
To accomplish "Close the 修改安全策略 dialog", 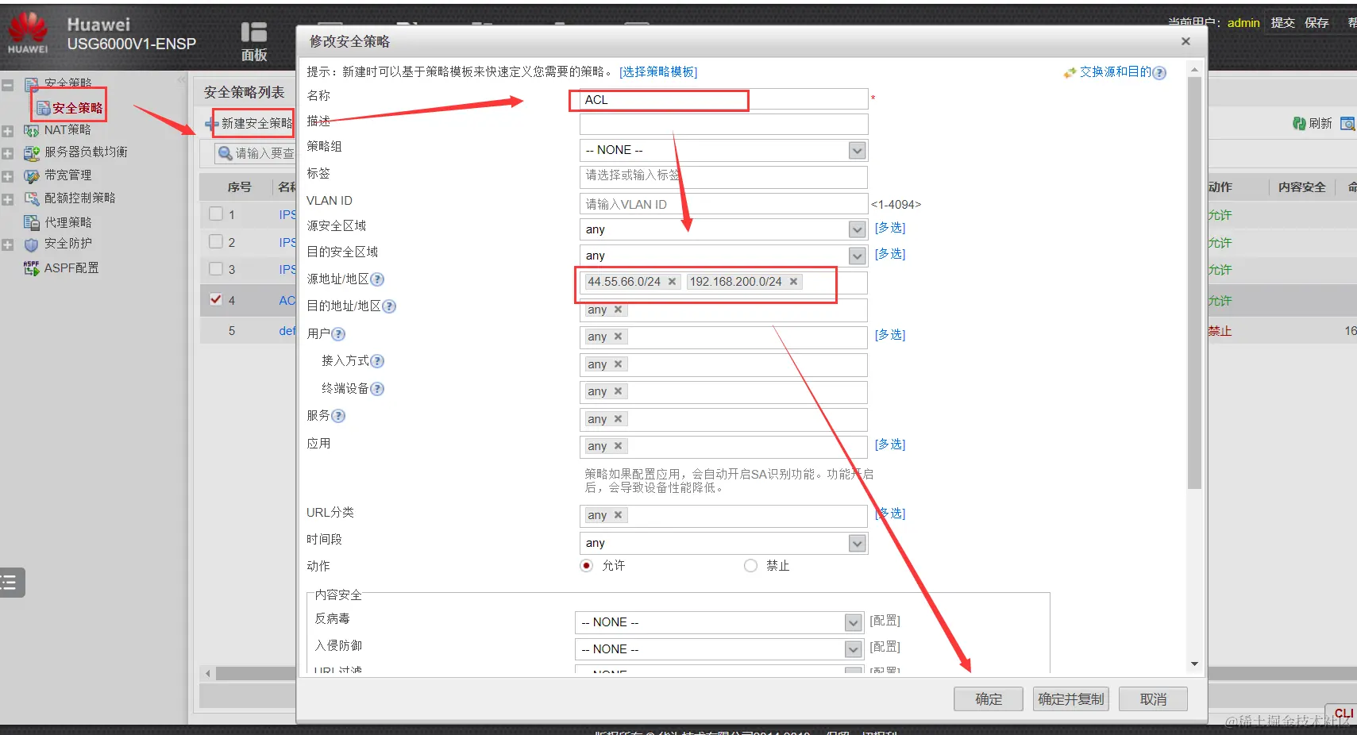I will pos(1185,41).
